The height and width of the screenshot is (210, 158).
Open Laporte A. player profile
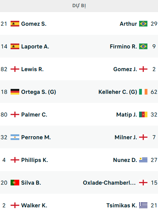[35, 47]
